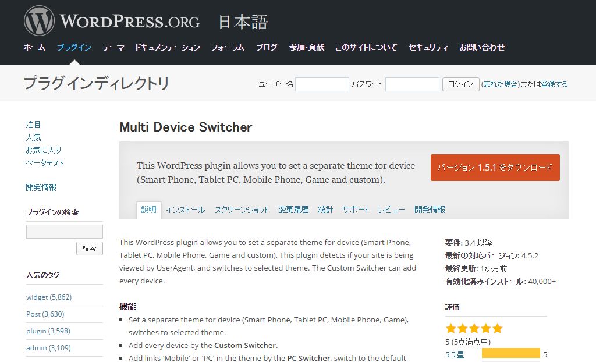Switch to the 開発情報 tab
This screenshot has height=362, width=596.
point(430,210)
